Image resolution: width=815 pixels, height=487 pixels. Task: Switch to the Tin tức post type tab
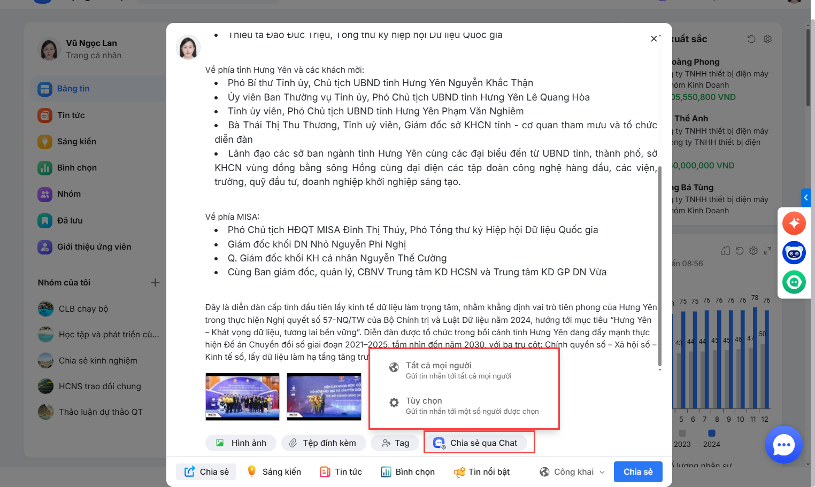click(341, 471)
